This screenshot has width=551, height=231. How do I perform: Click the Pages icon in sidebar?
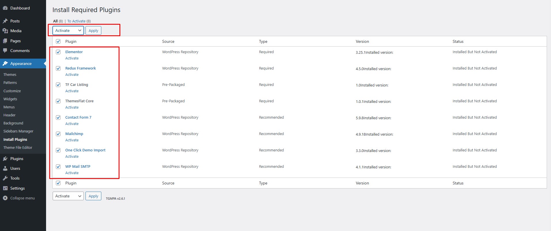pos(5,41)
